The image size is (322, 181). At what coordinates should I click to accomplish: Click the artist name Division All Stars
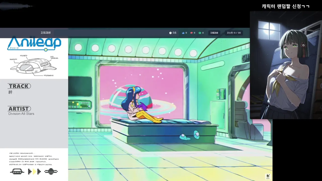(x=21, y=114)
